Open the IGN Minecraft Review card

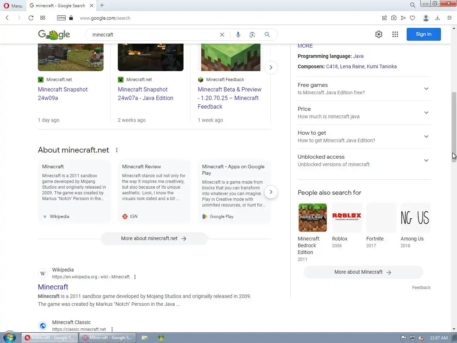click(x=154, y=192)
